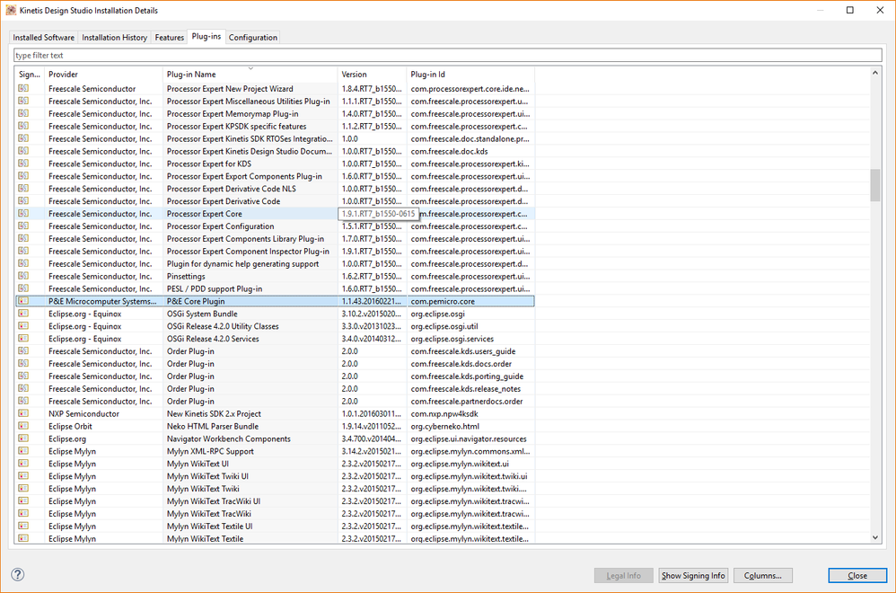Click the signed icon of Processor Expert for KDS row

(23, 163)
